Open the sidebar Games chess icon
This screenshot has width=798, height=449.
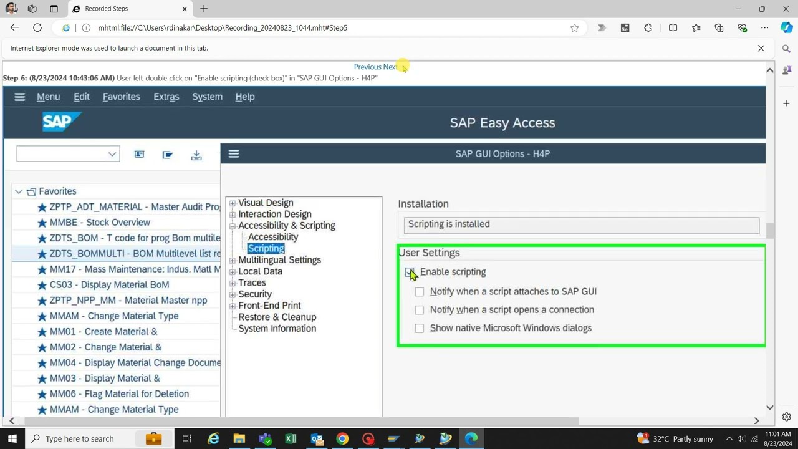(786, 70)
